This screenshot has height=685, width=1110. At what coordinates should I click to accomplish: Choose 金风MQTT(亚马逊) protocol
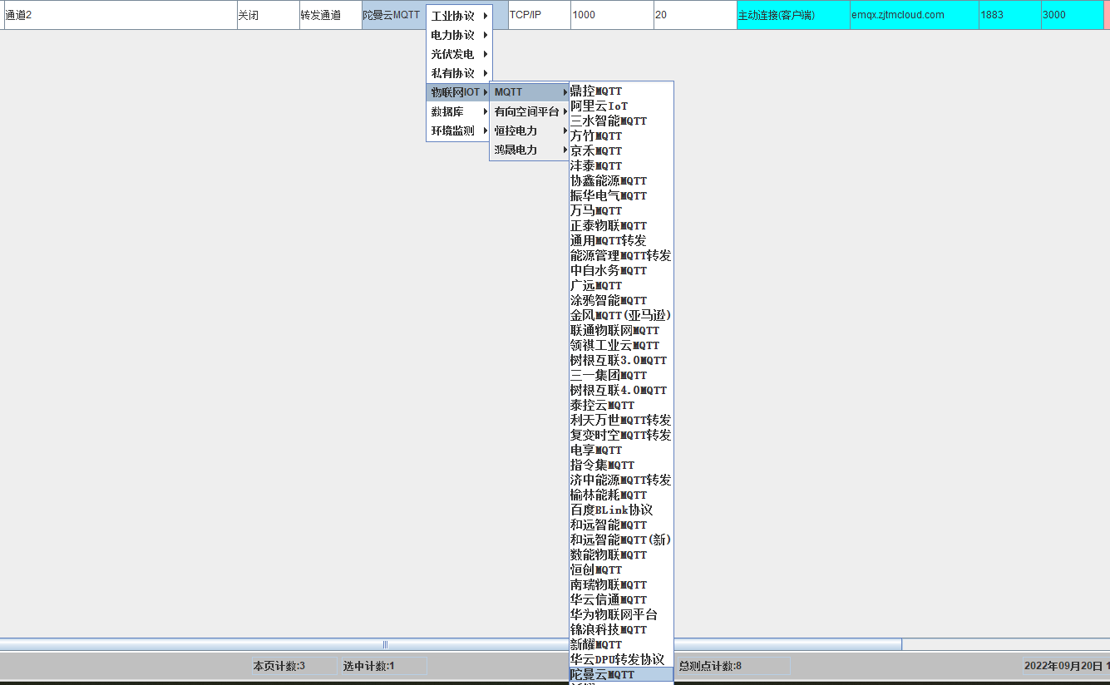click(x=621, y=316)
